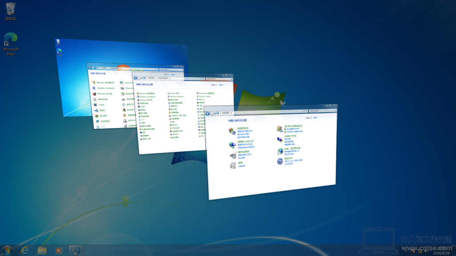
Task: Open recent pages arrow in middle small-icons window
Action: point(142,78)
